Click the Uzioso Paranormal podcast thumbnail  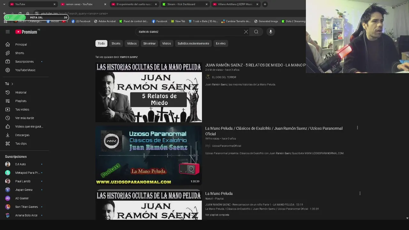(x=149, y=155)
